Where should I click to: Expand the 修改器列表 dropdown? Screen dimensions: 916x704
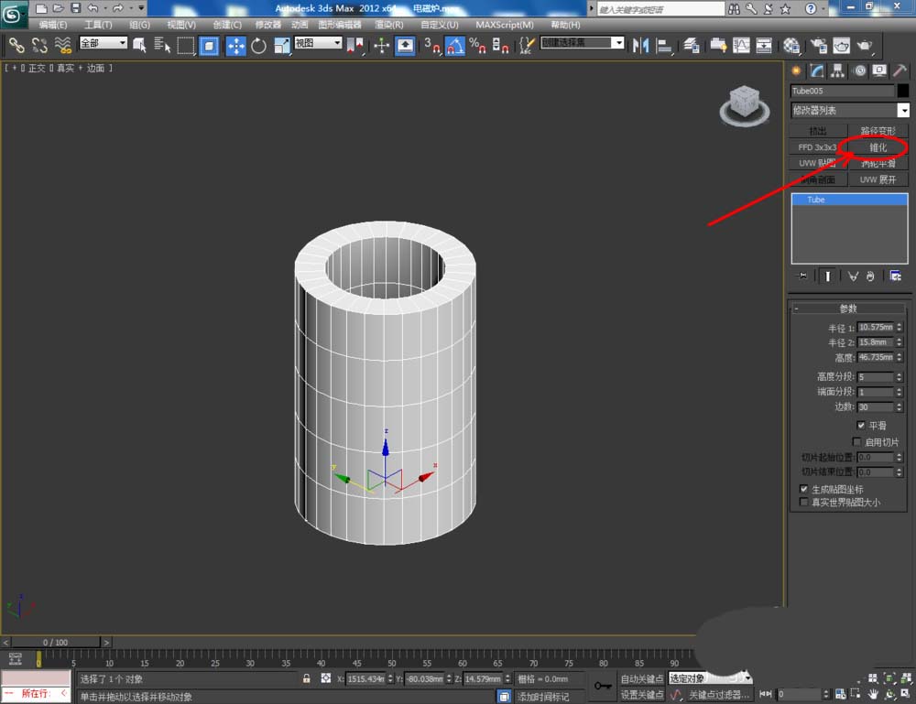(x=902, y=111)
